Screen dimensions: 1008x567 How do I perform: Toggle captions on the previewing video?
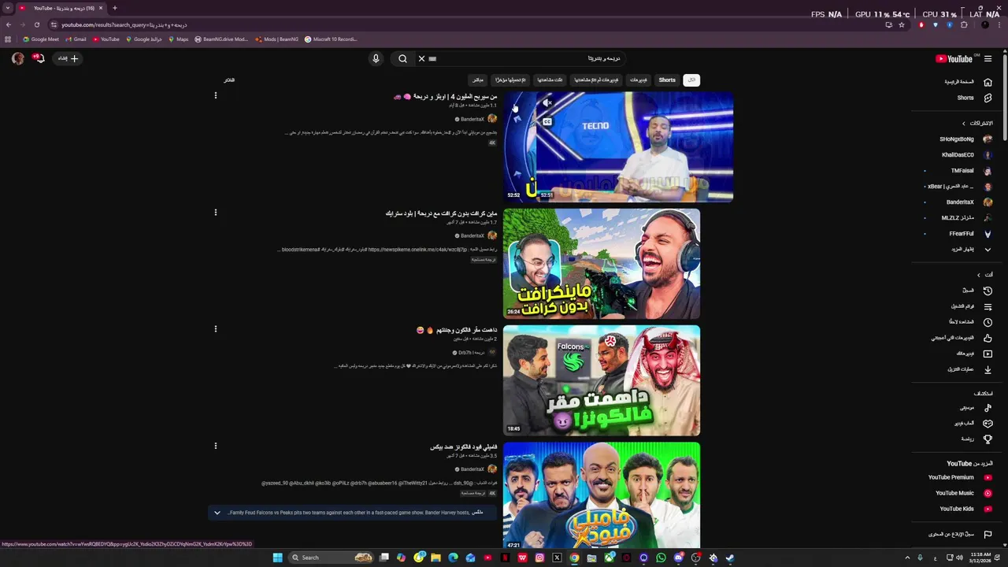[547, 122]
